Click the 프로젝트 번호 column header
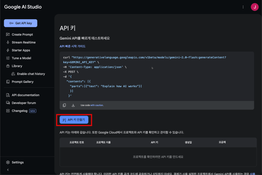This screenshot has width=262, height=175. tap(77, 142)
